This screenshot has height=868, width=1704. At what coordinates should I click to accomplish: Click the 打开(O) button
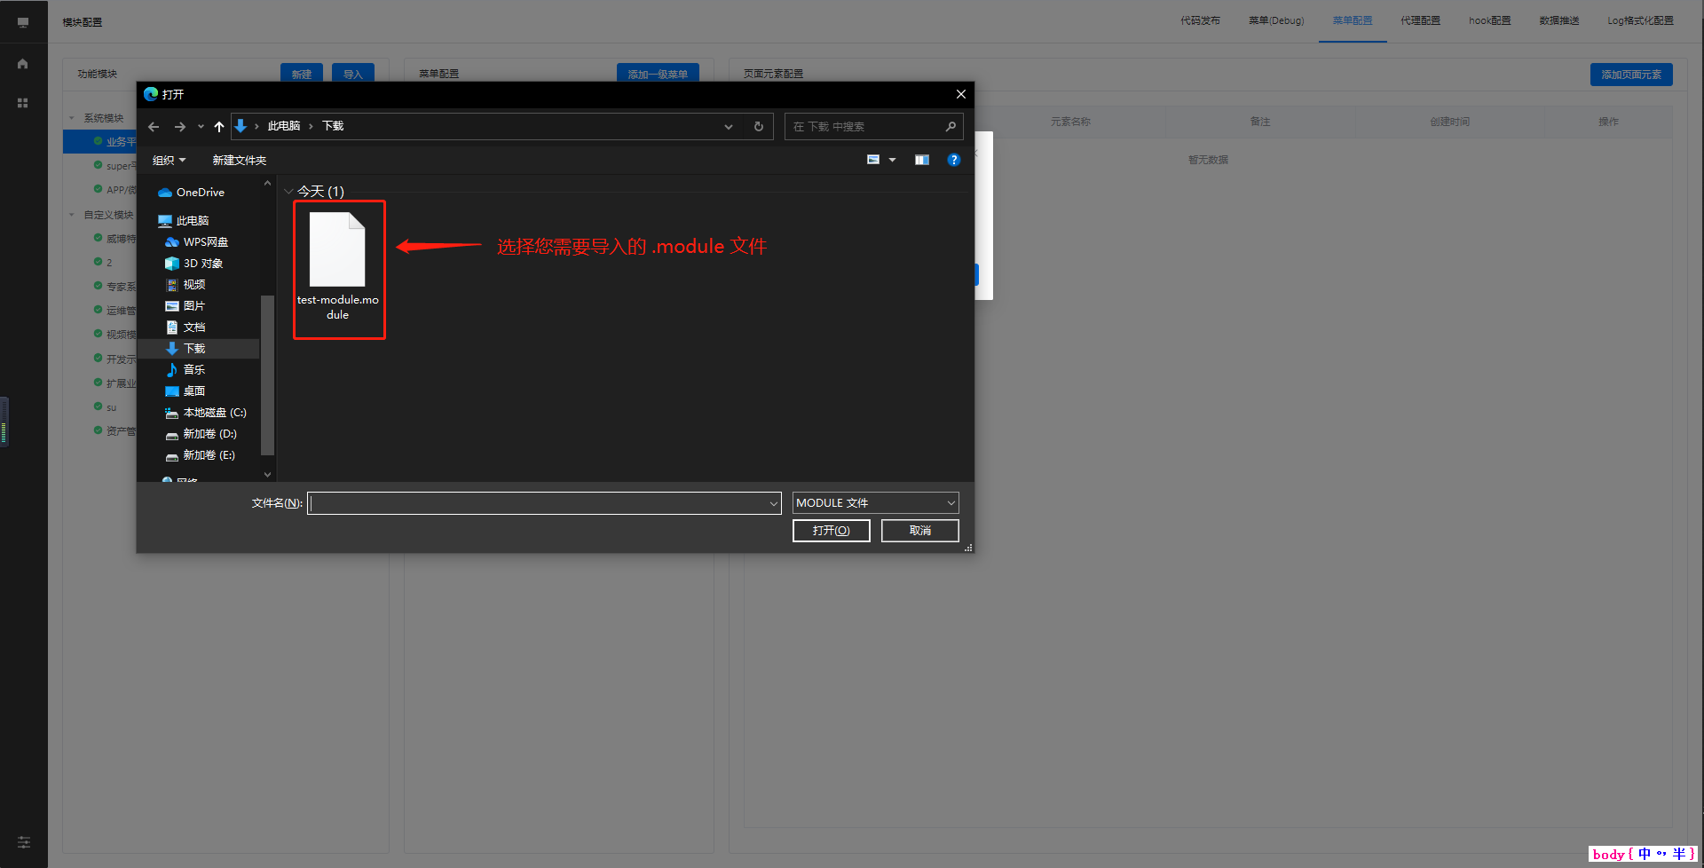831,531
